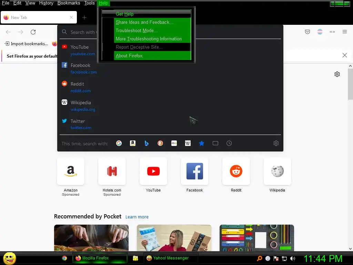Open the View menu
The image size is (353, 265).
pyautogui.click(x=30, y=3)
